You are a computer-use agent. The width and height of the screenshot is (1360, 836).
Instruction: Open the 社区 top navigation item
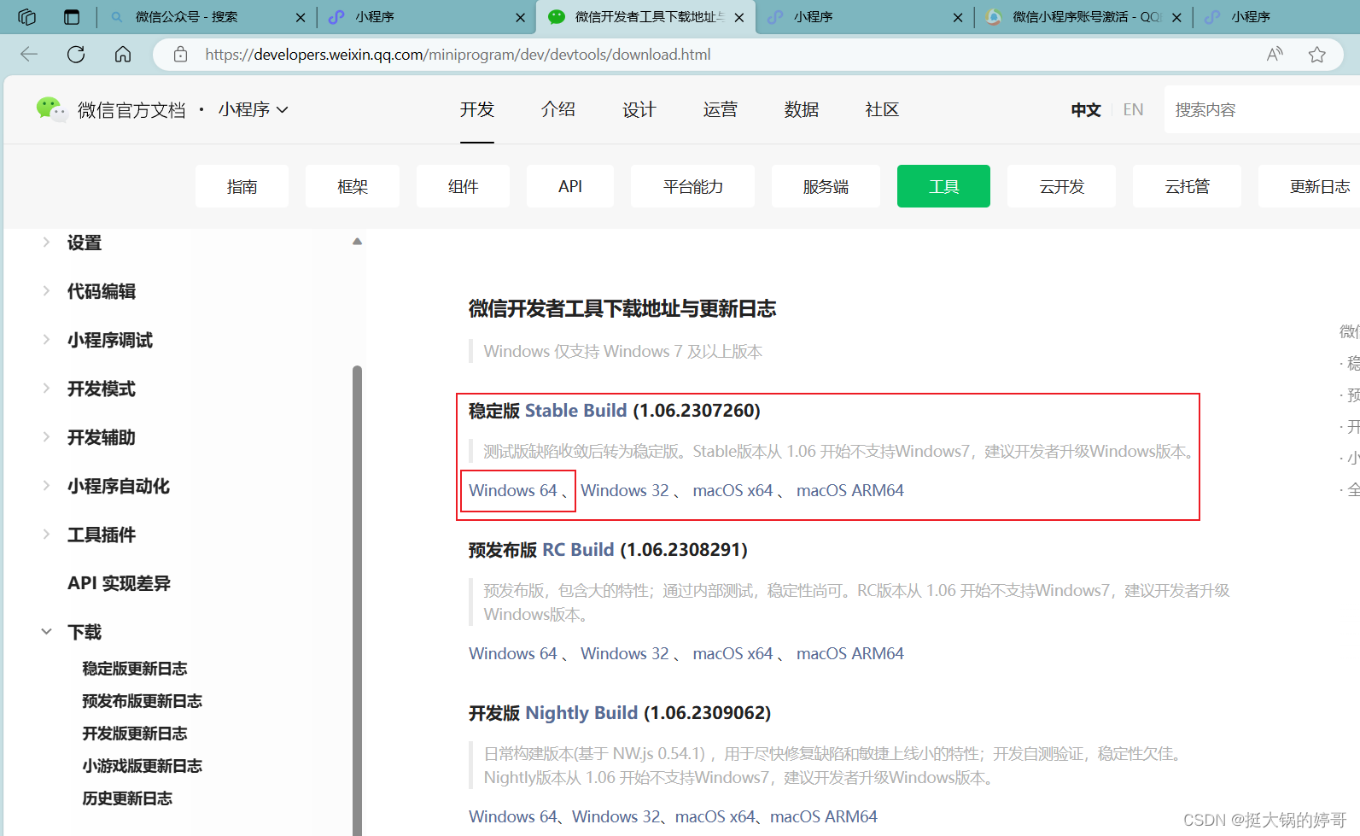882,109
